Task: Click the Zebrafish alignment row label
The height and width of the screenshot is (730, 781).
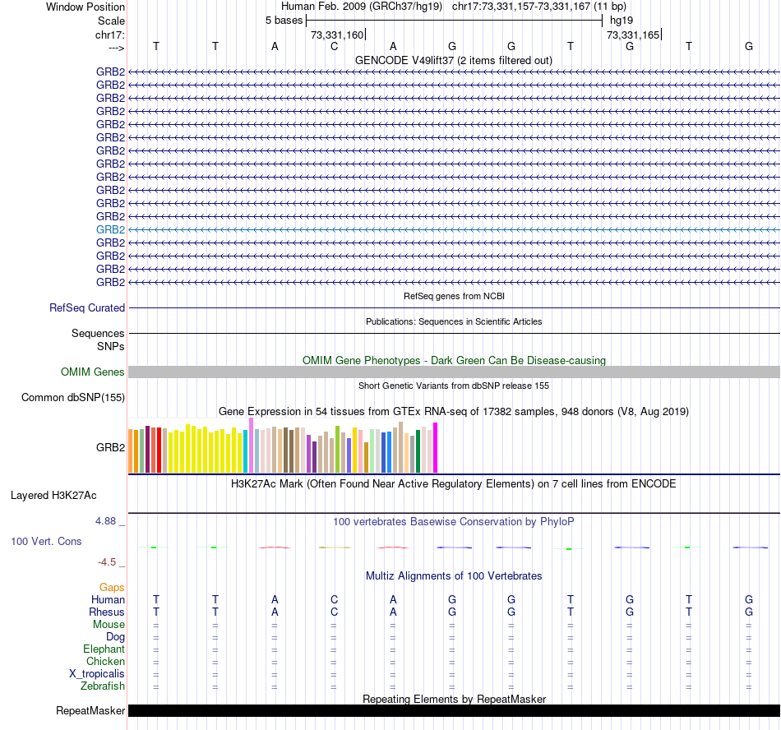Action: point(103,686)
